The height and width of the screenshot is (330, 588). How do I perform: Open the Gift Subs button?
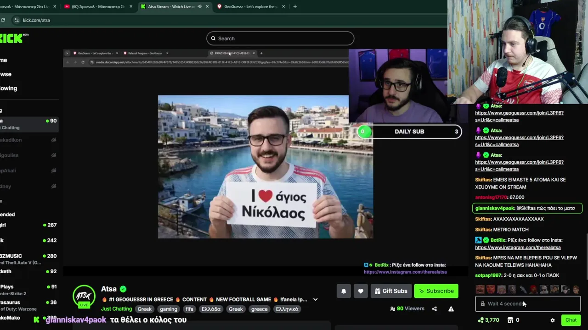[x=391, y=291]
